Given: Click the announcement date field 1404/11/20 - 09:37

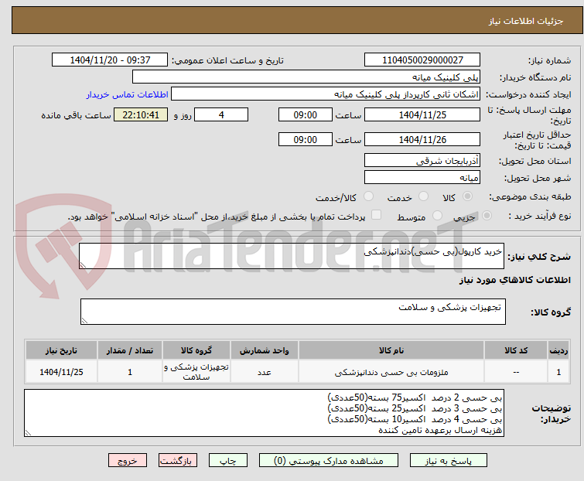Looking at the screenshot, I should tap(110, 60).
